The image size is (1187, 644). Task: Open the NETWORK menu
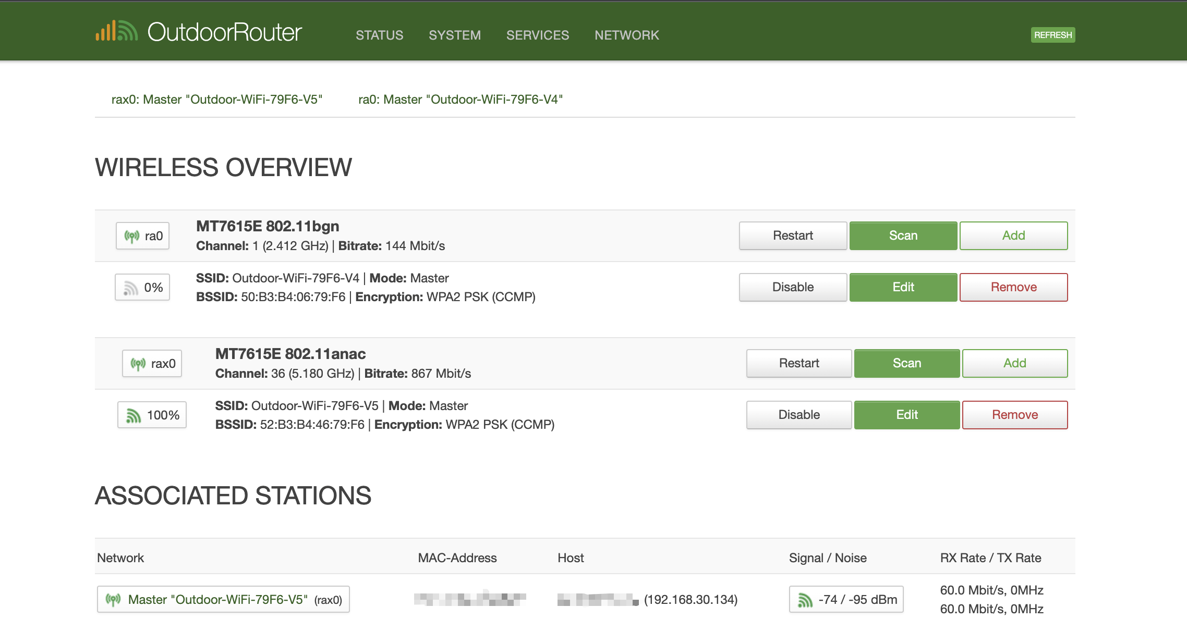click(x=626, y=35)
